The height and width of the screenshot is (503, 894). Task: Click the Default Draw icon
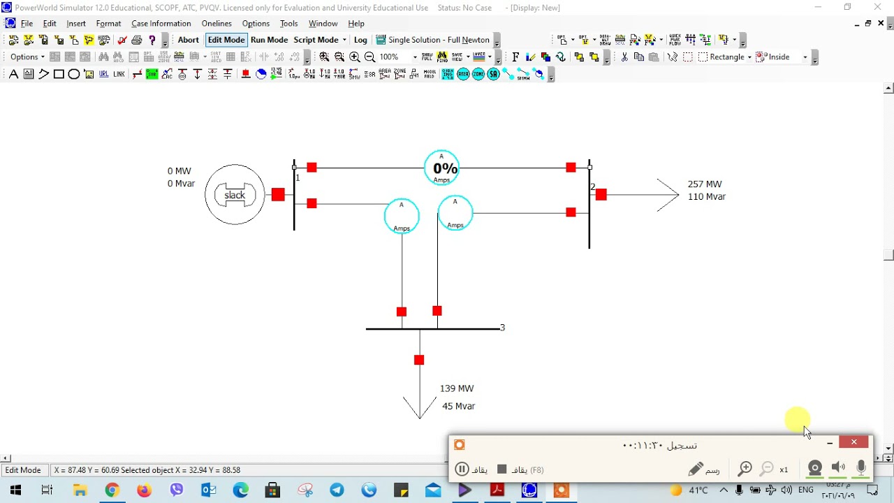click(x=604, y=40)
